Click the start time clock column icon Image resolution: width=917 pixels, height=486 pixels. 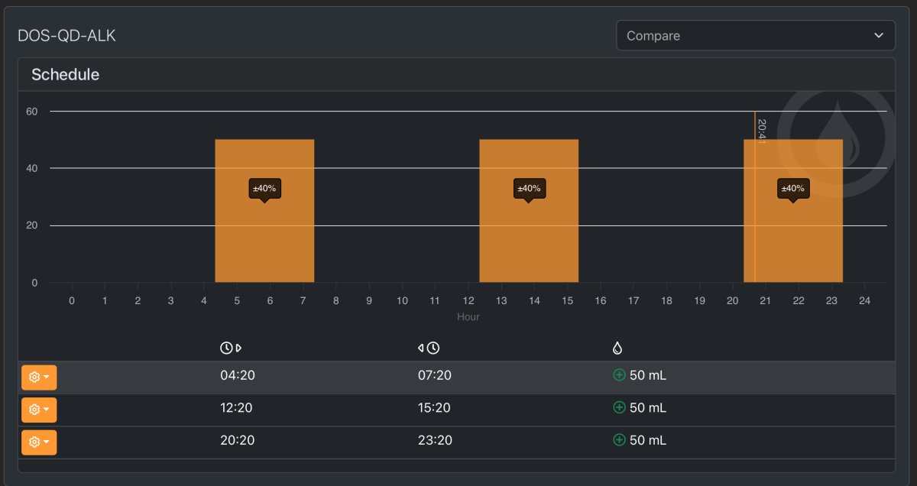click(x=231, y=348)
